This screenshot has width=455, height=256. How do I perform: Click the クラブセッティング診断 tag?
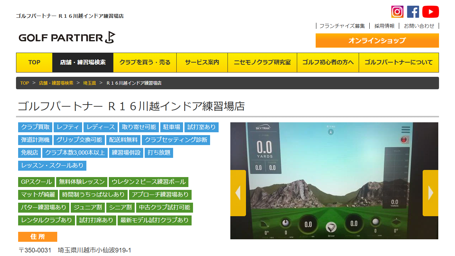tap(176, 140)
